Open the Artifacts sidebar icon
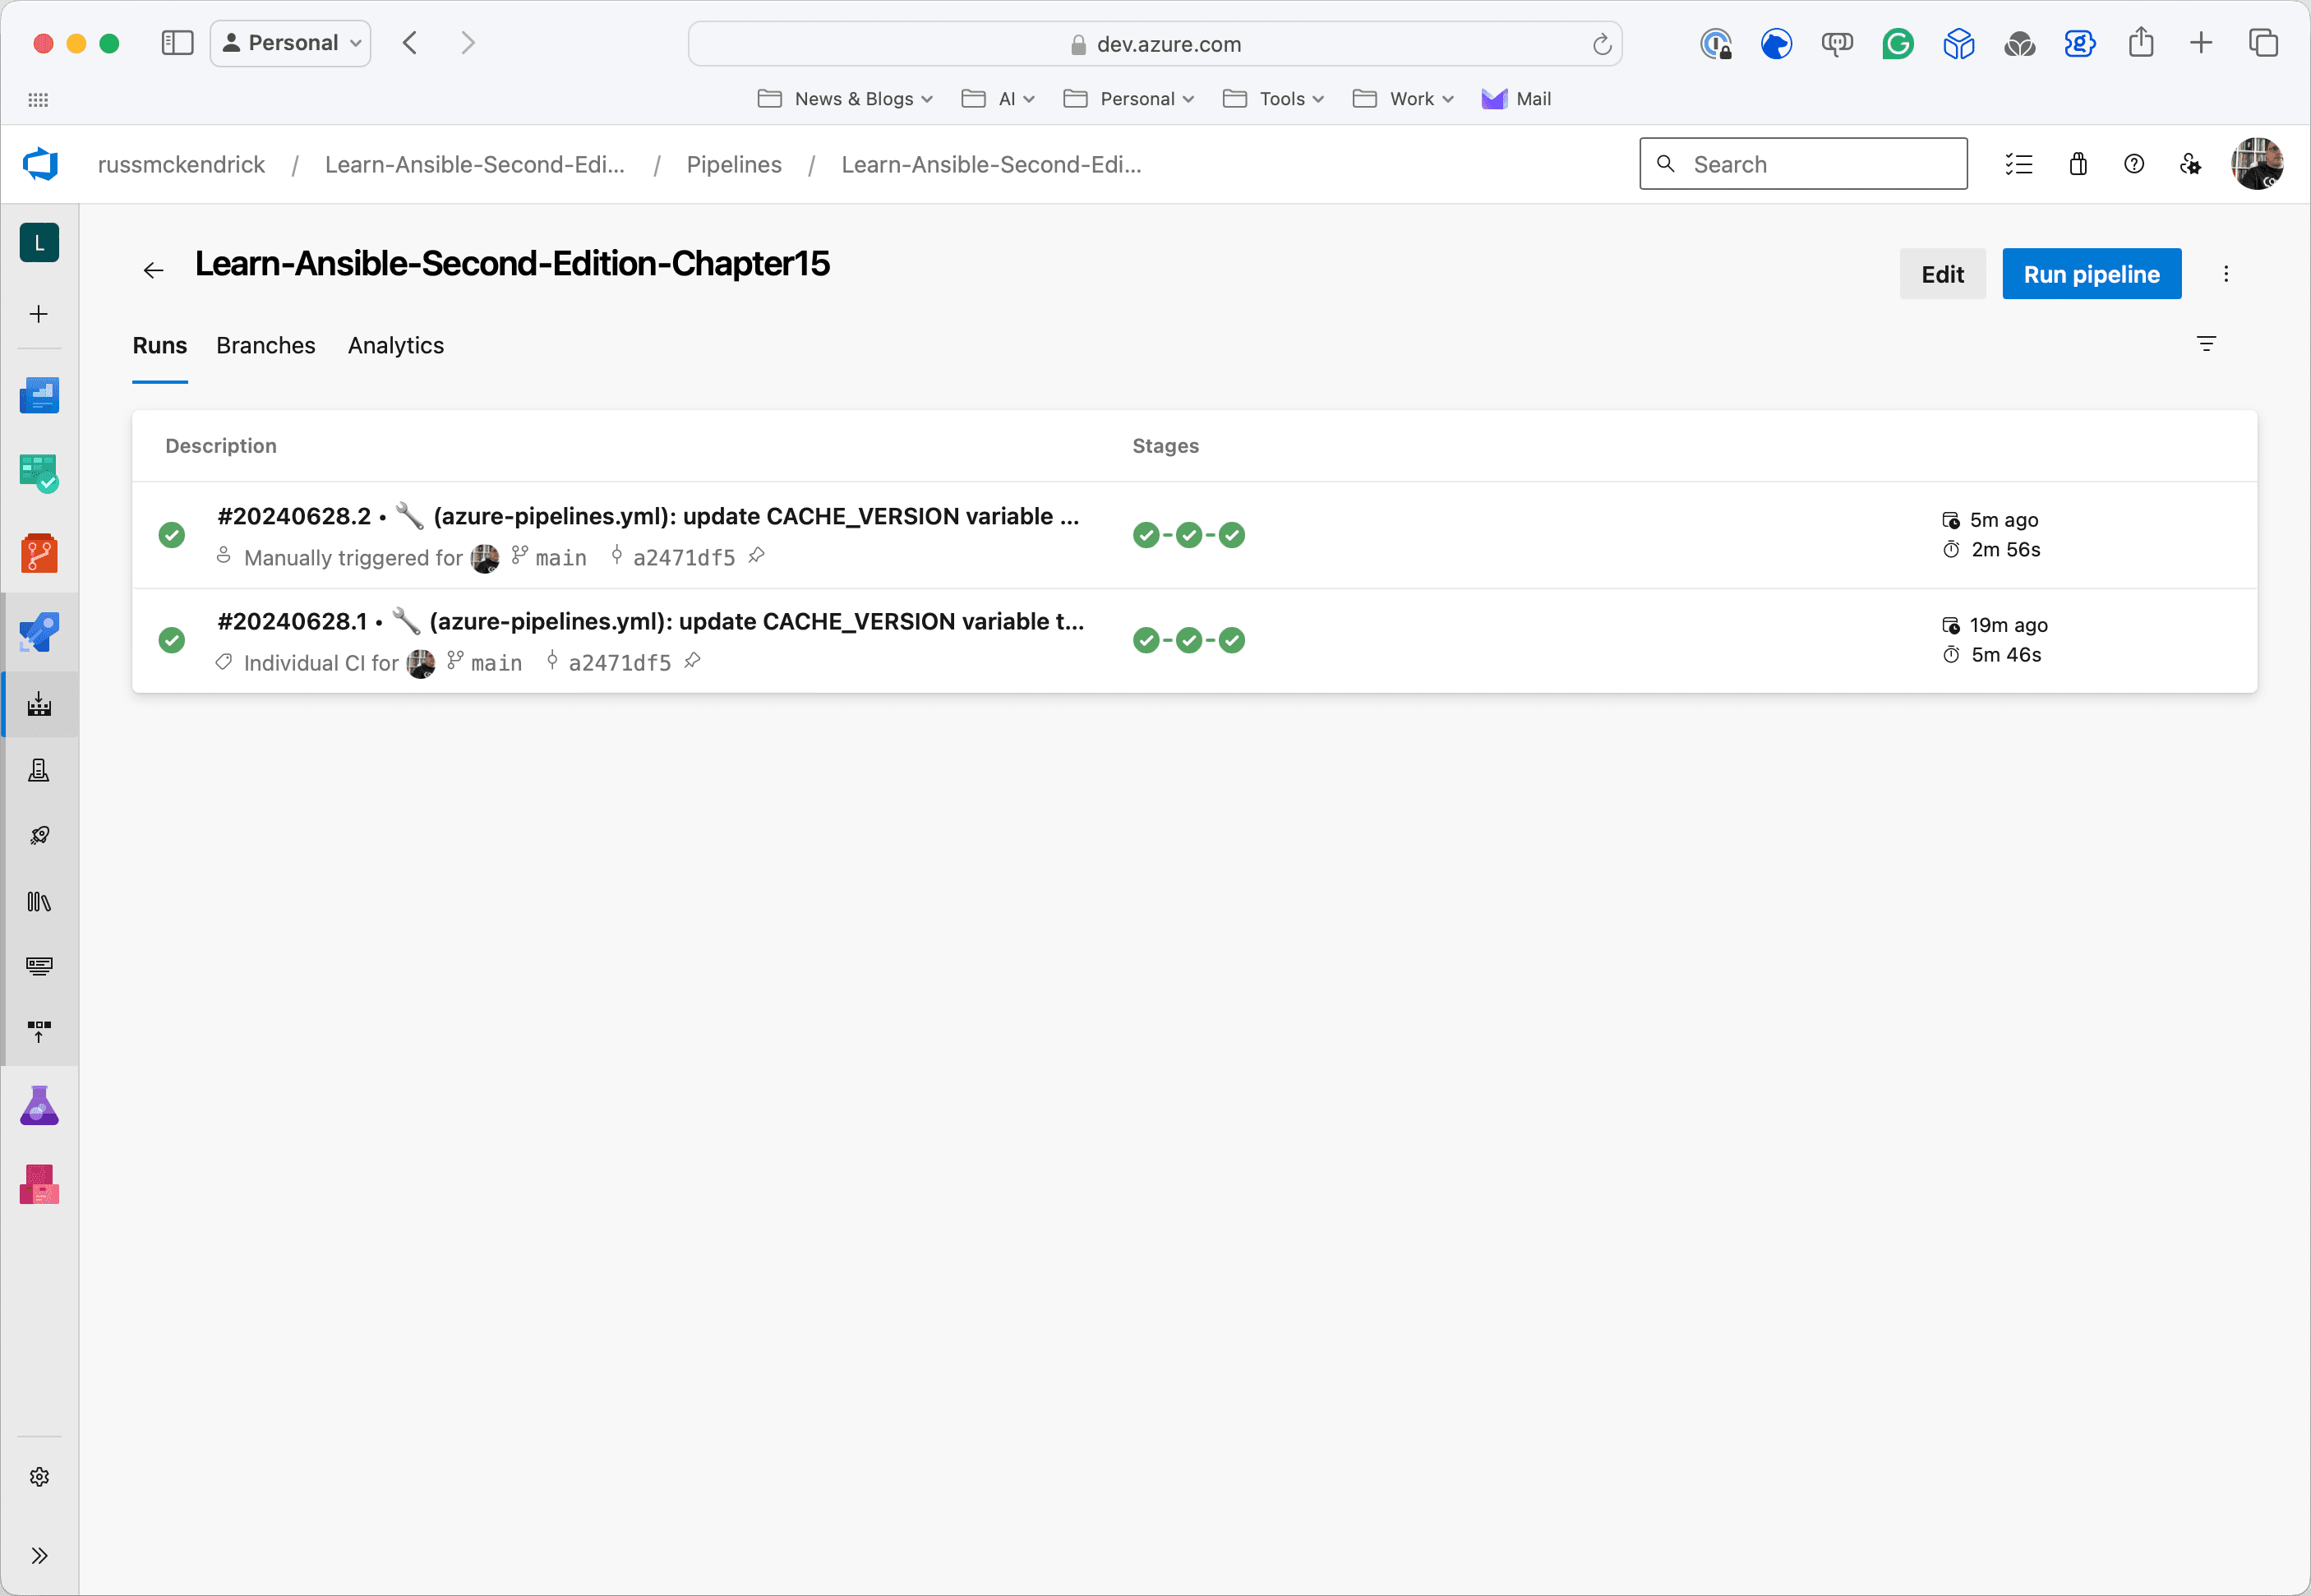Screen dimensions: 2311x1596 click(x=39, y=1185)
